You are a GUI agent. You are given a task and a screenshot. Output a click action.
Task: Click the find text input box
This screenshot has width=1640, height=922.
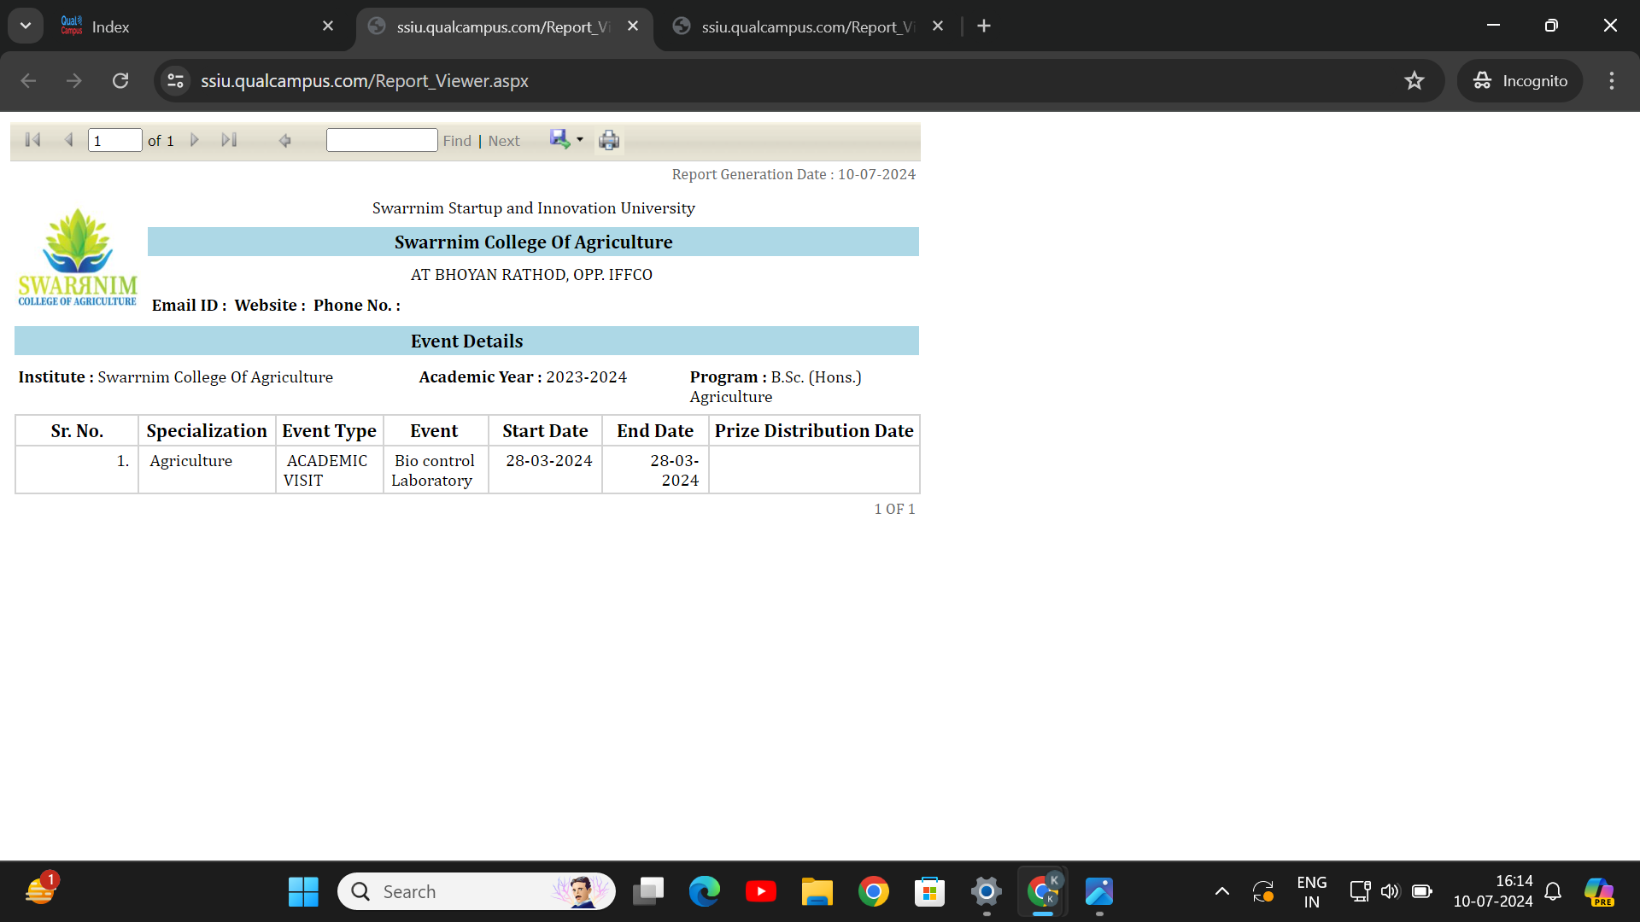tap(382, 140)
